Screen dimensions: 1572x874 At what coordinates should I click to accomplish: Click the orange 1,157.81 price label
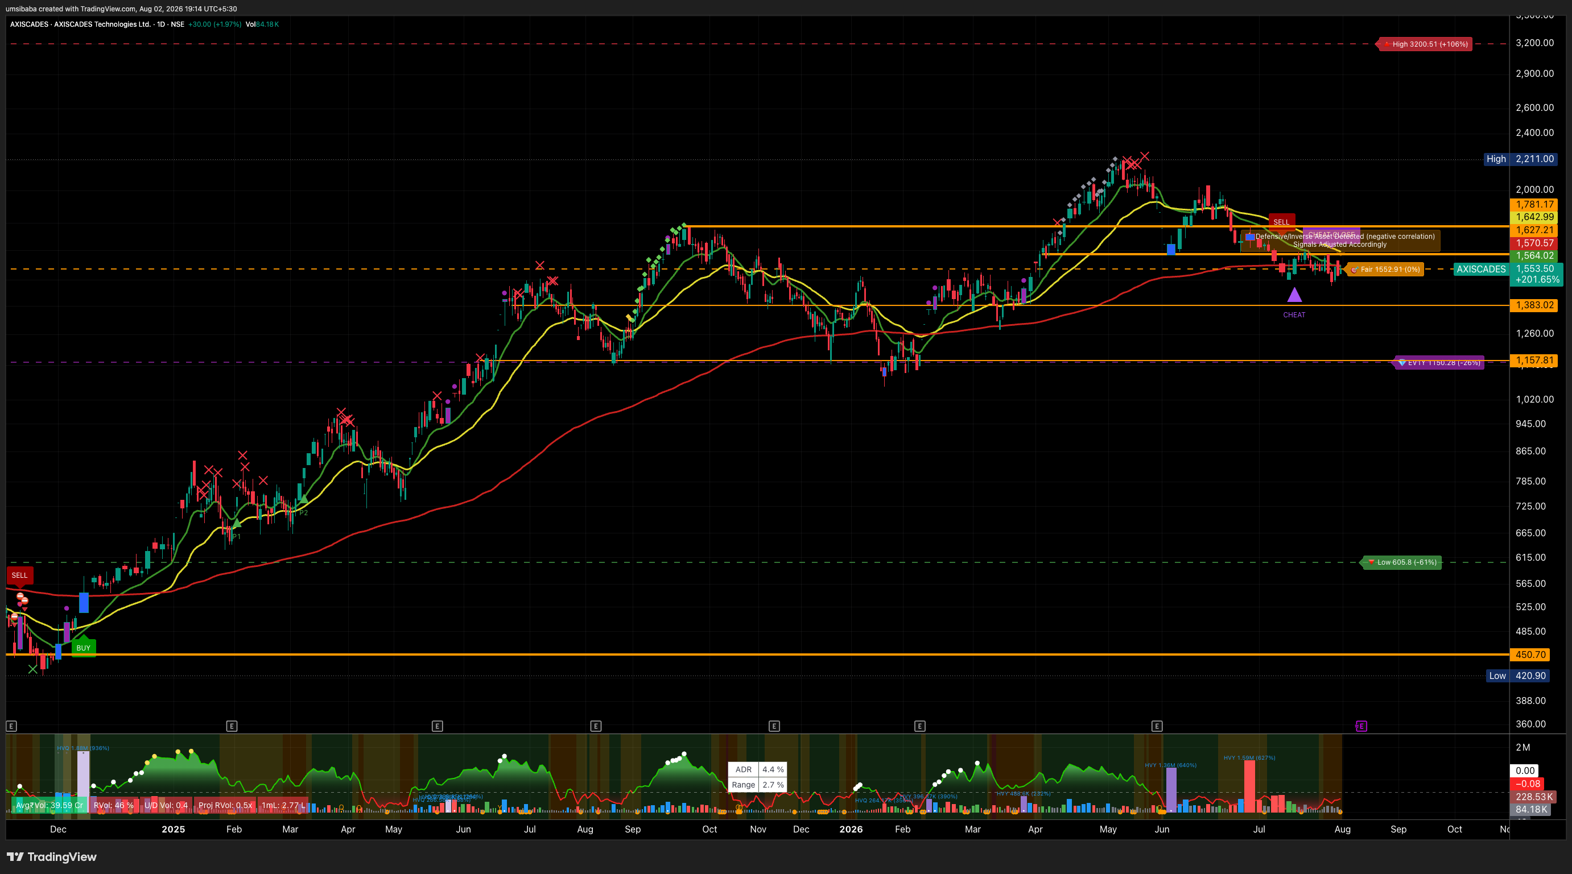point(1534,361)
